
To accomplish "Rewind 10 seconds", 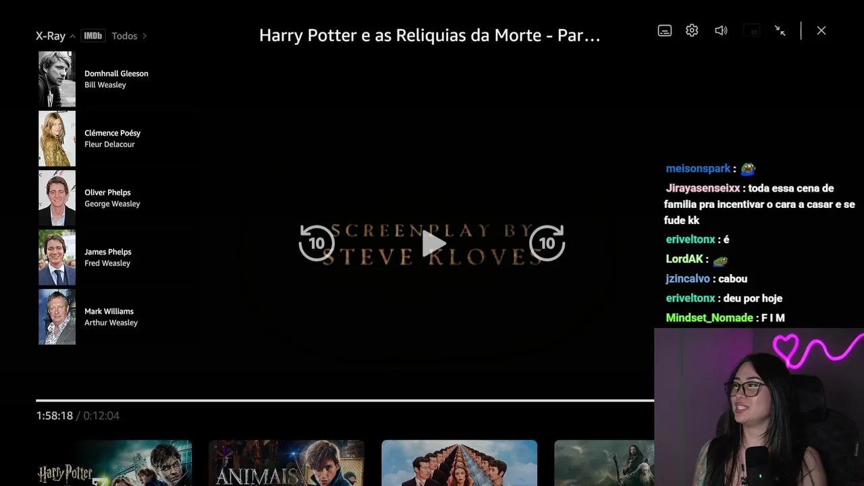I will coord(317,243).
